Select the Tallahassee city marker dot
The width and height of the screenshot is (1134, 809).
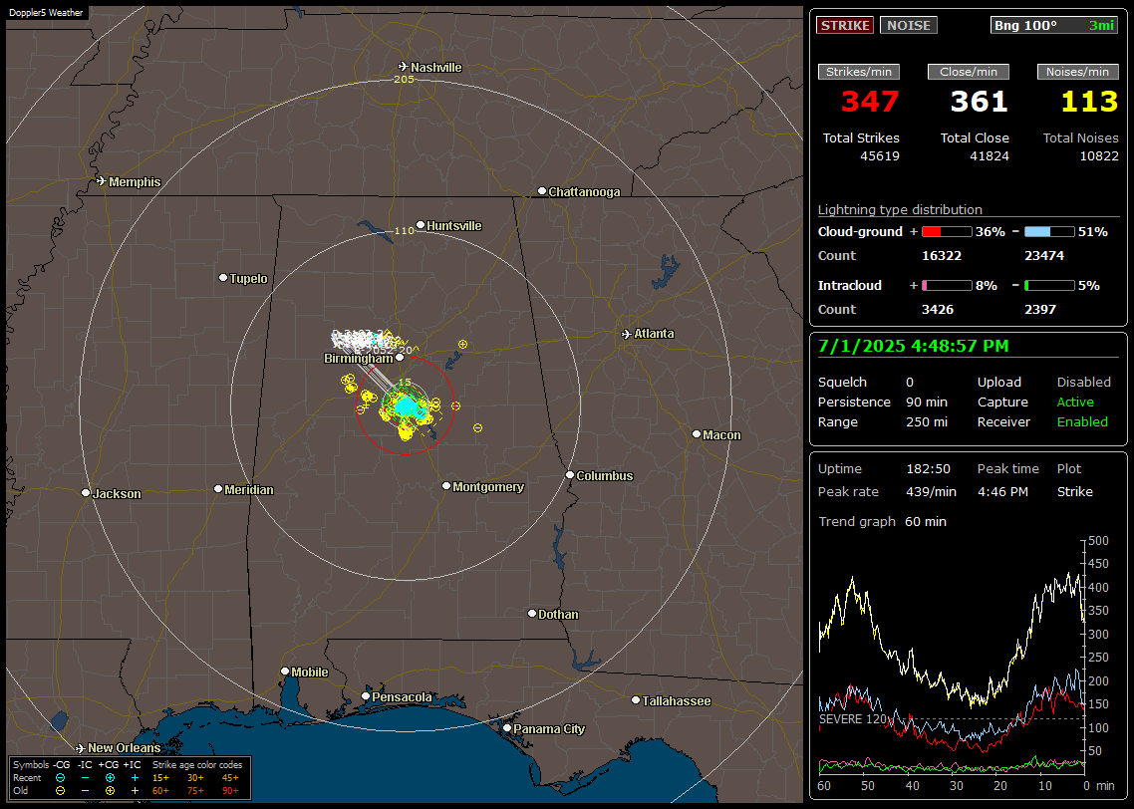click(636, 699)
